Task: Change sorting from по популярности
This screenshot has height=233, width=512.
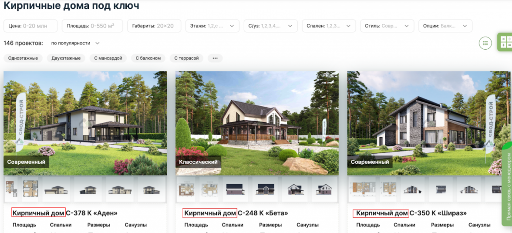Action: [75, 43]
